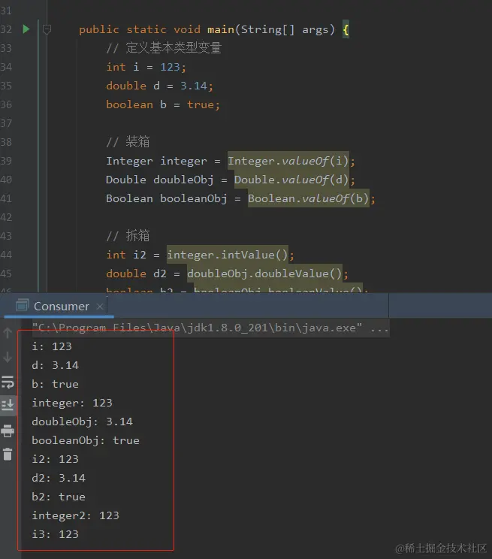
Task: Click console output 'd: 3.14'
Action: coord(56,365)
